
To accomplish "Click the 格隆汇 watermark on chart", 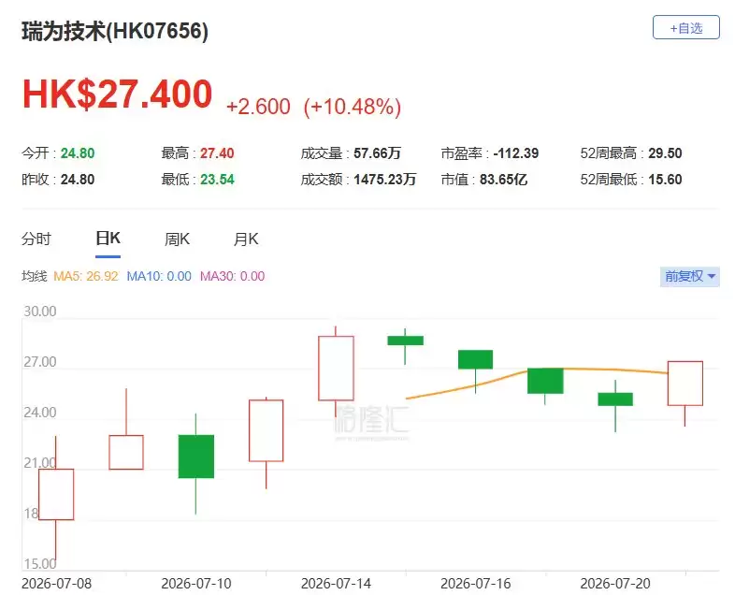I will pyautogui.click(x=372, y=420).
